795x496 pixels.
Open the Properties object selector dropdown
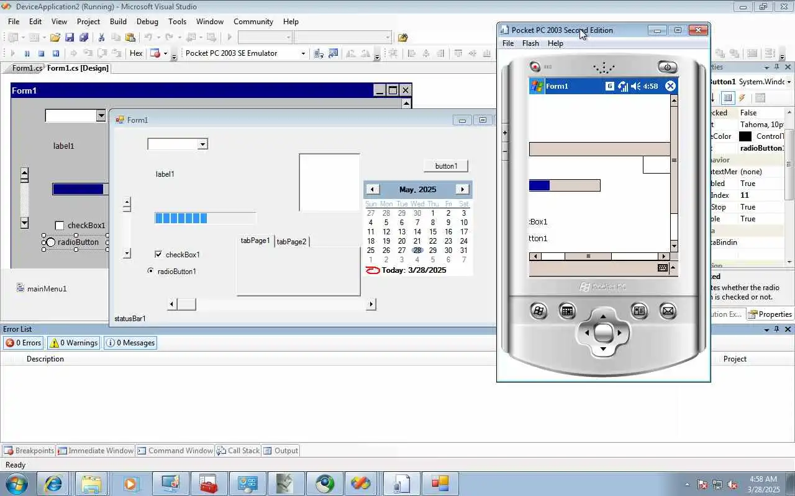(789, 82)
